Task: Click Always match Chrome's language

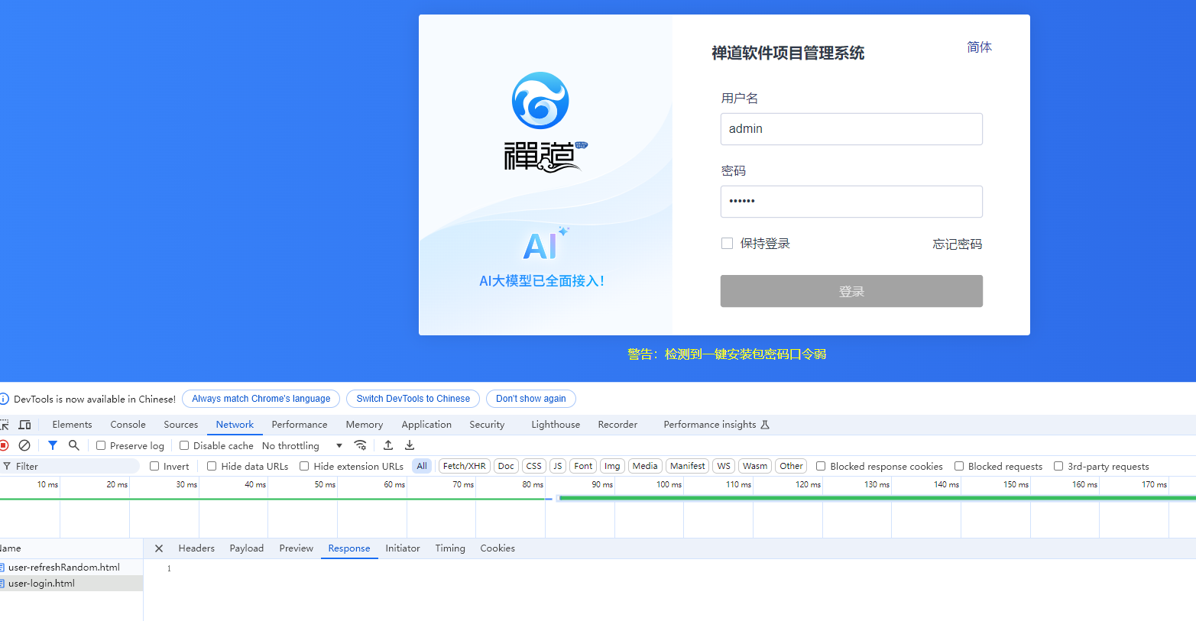Action: coord(261,399)
